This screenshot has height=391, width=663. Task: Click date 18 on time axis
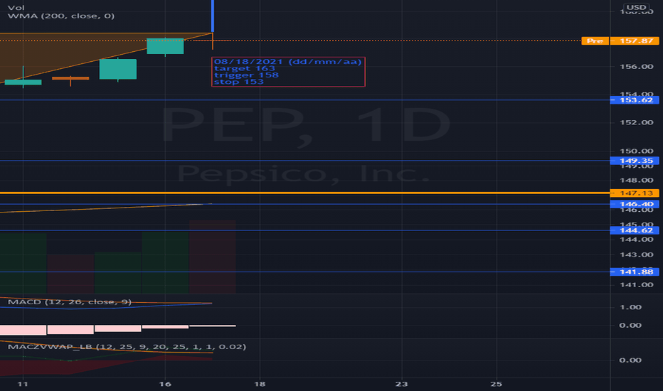260,384
